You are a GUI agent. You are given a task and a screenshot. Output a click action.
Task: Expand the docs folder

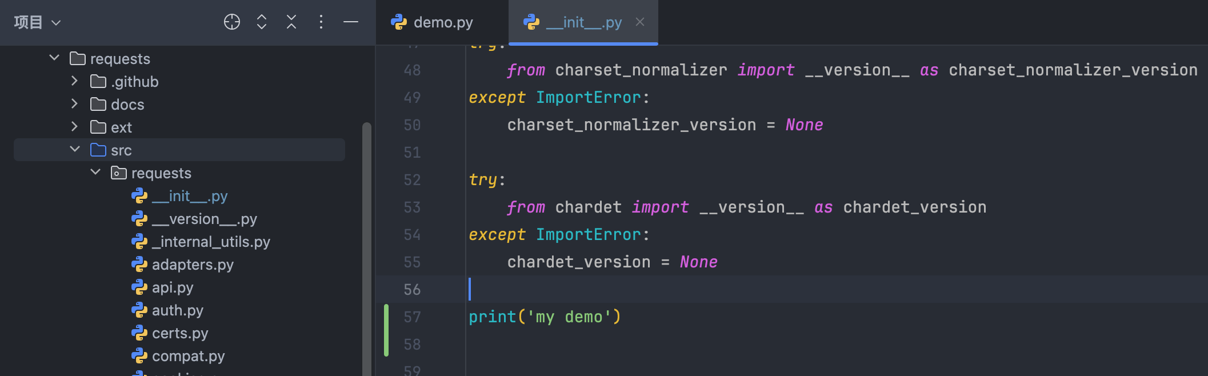pos(74,104)
